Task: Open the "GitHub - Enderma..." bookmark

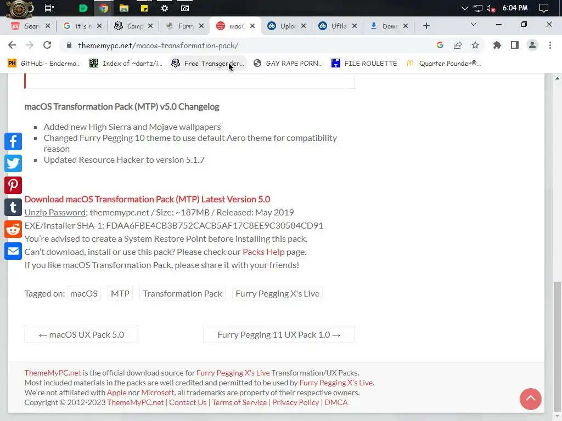Action: point(44,63)
